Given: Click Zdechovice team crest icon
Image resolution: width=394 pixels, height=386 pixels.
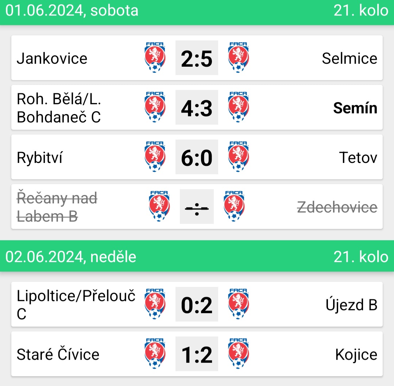Looking at the screenshot, I should pyautogui.click(x=234, y=206).
